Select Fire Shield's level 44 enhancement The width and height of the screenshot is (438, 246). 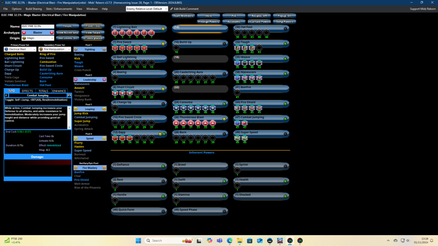pyautogui.click(x=237, y=108)
